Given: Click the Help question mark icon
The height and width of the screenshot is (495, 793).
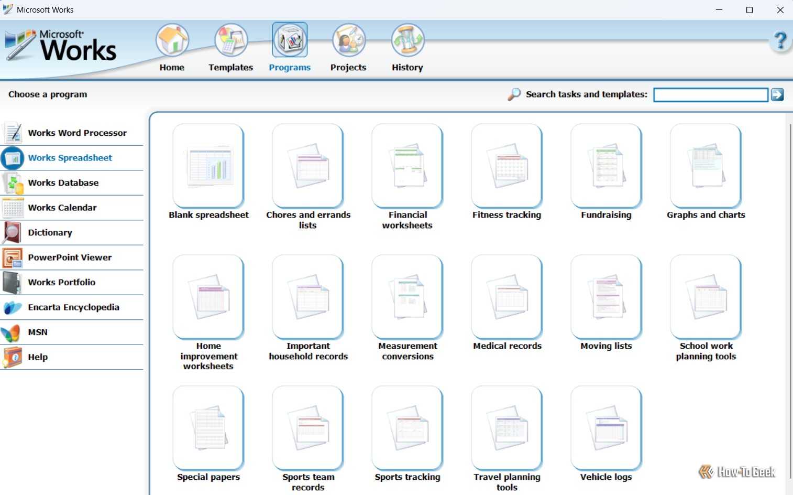Looking at the screenshot, I should pyautogui.click(x=781, y=39).
